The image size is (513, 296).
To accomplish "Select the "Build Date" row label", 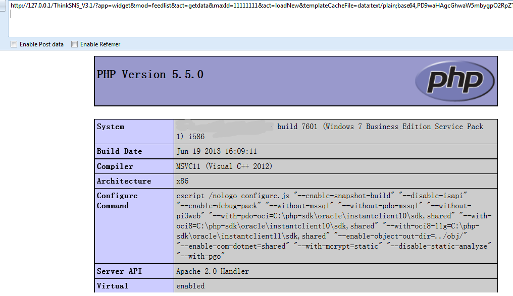I will pos(120,151).
